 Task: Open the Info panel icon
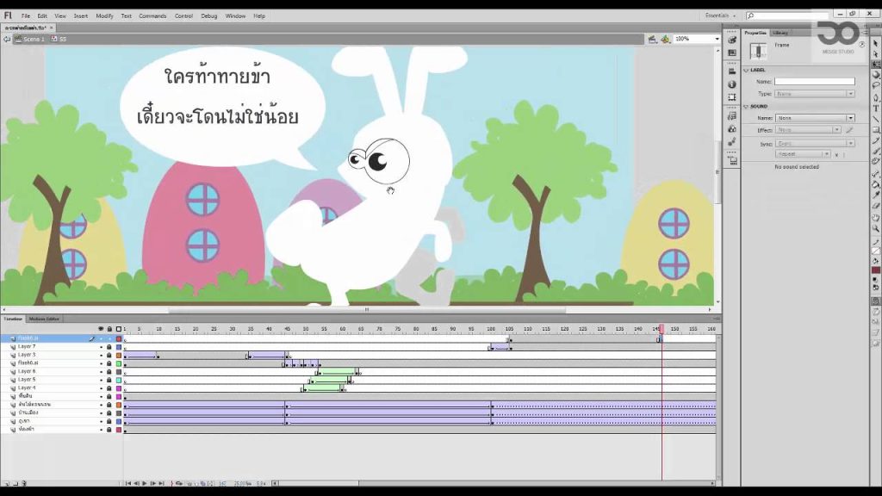tap(732, 84)
